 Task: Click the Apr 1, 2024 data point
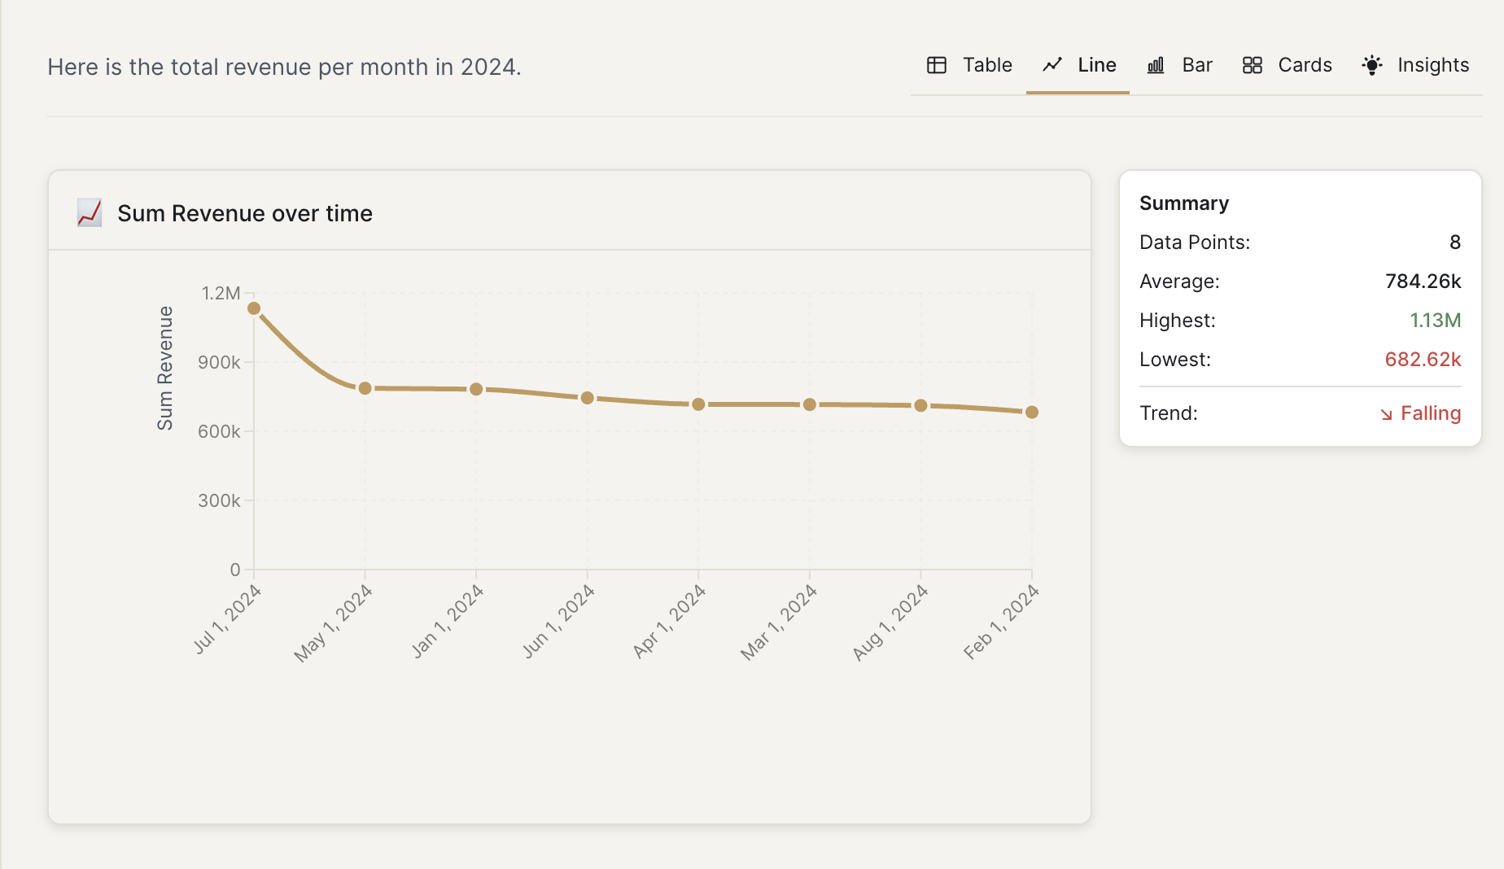pos(698,404)
